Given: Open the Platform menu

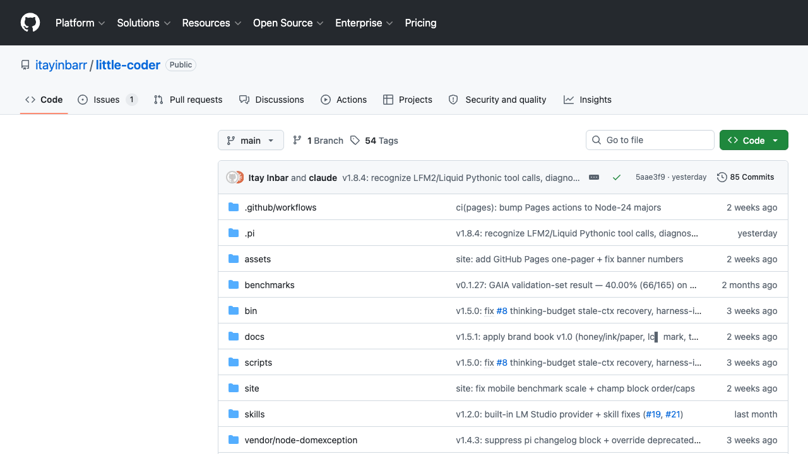Looking at the screenshot, I should click(80, 23).
